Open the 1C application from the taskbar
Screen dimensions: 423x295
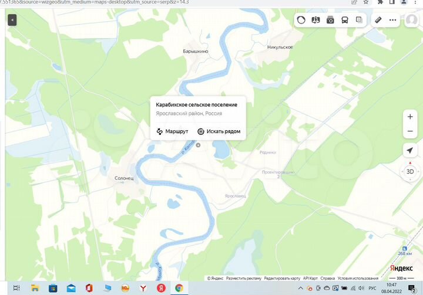pos(125,288)
